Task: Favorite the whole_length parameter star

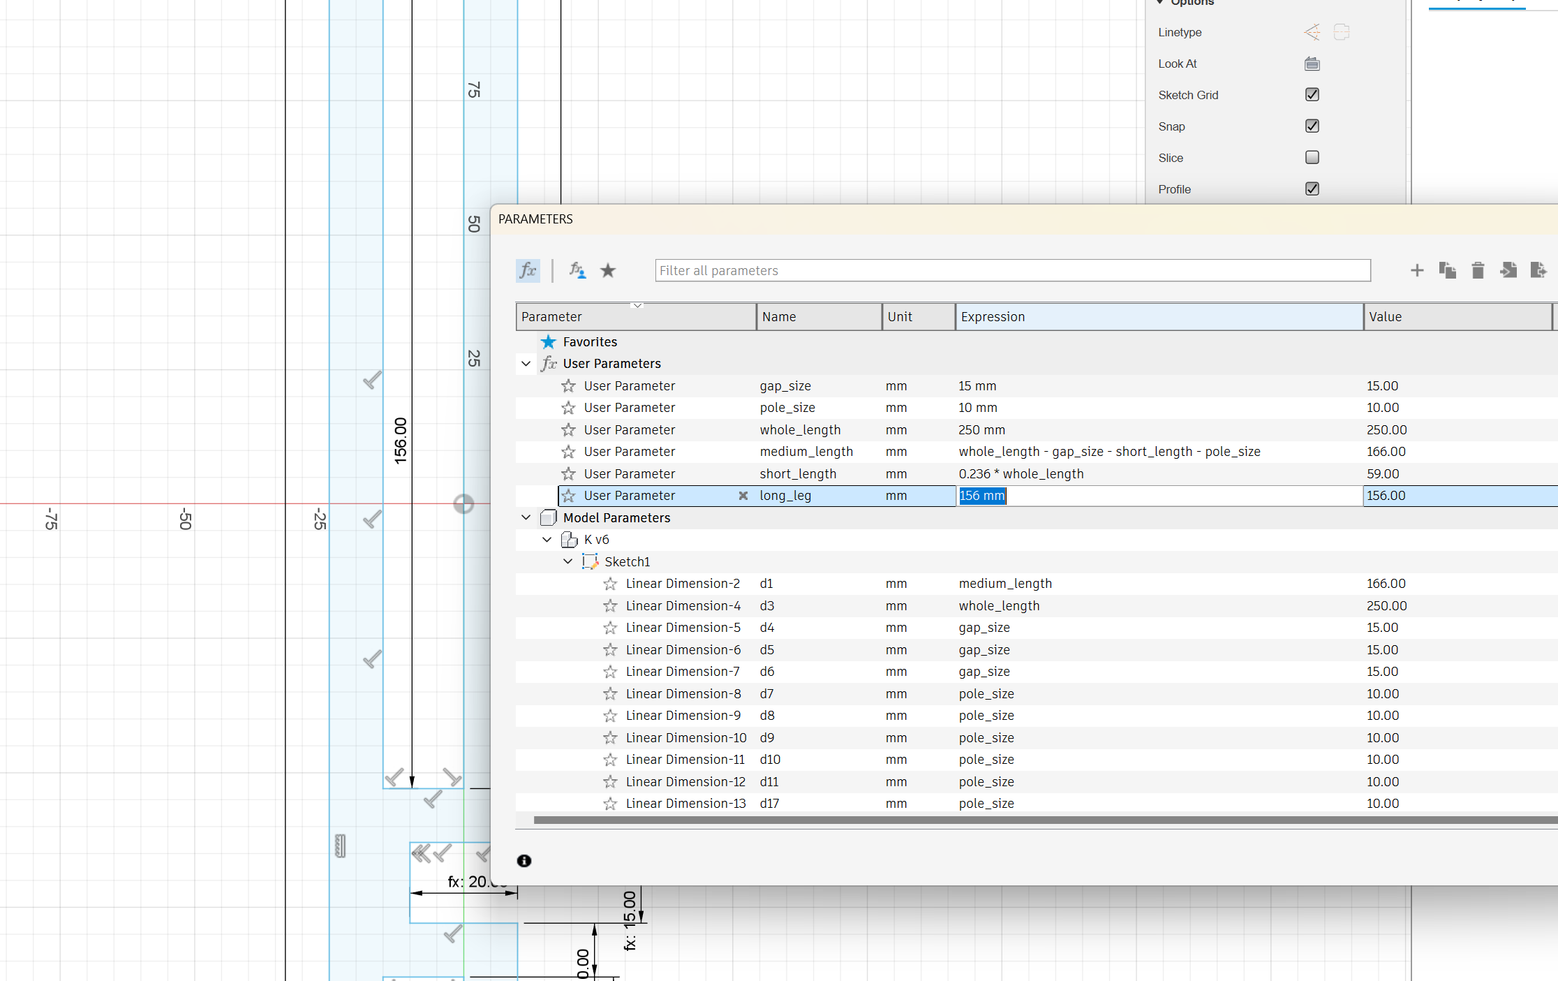Action: click(569, 430)
